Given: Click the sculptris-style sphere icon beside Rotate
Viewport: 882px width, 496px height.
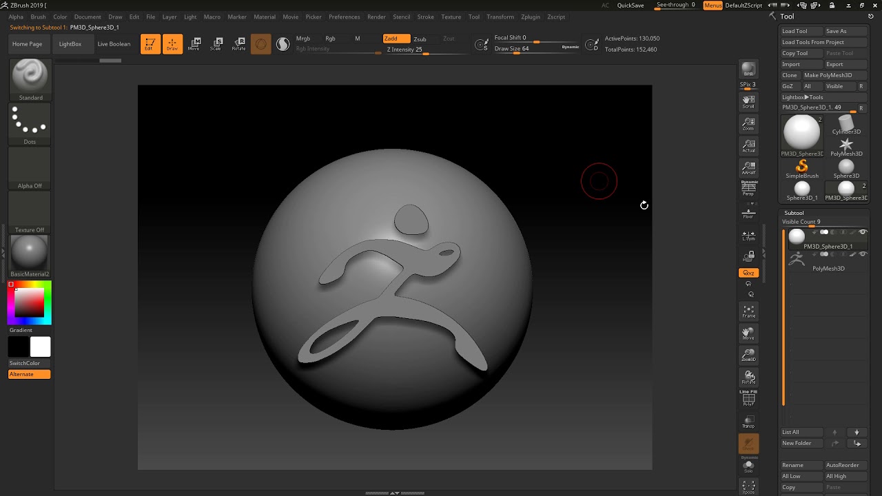Looking at the screenshot, I should [260, 44].
